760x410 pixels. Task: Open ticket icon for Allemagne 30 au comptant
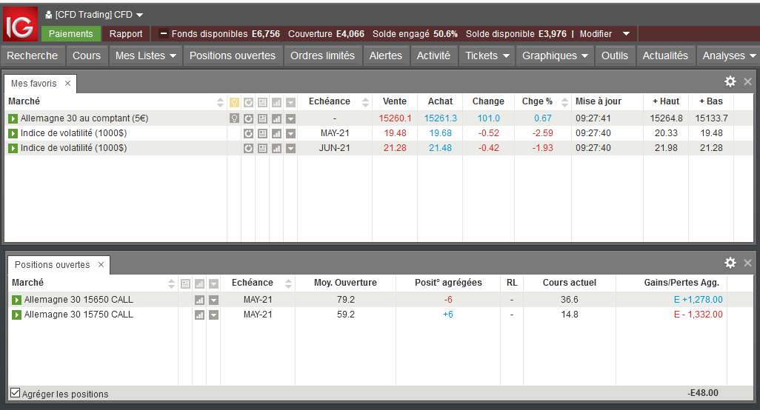[262, 118]
